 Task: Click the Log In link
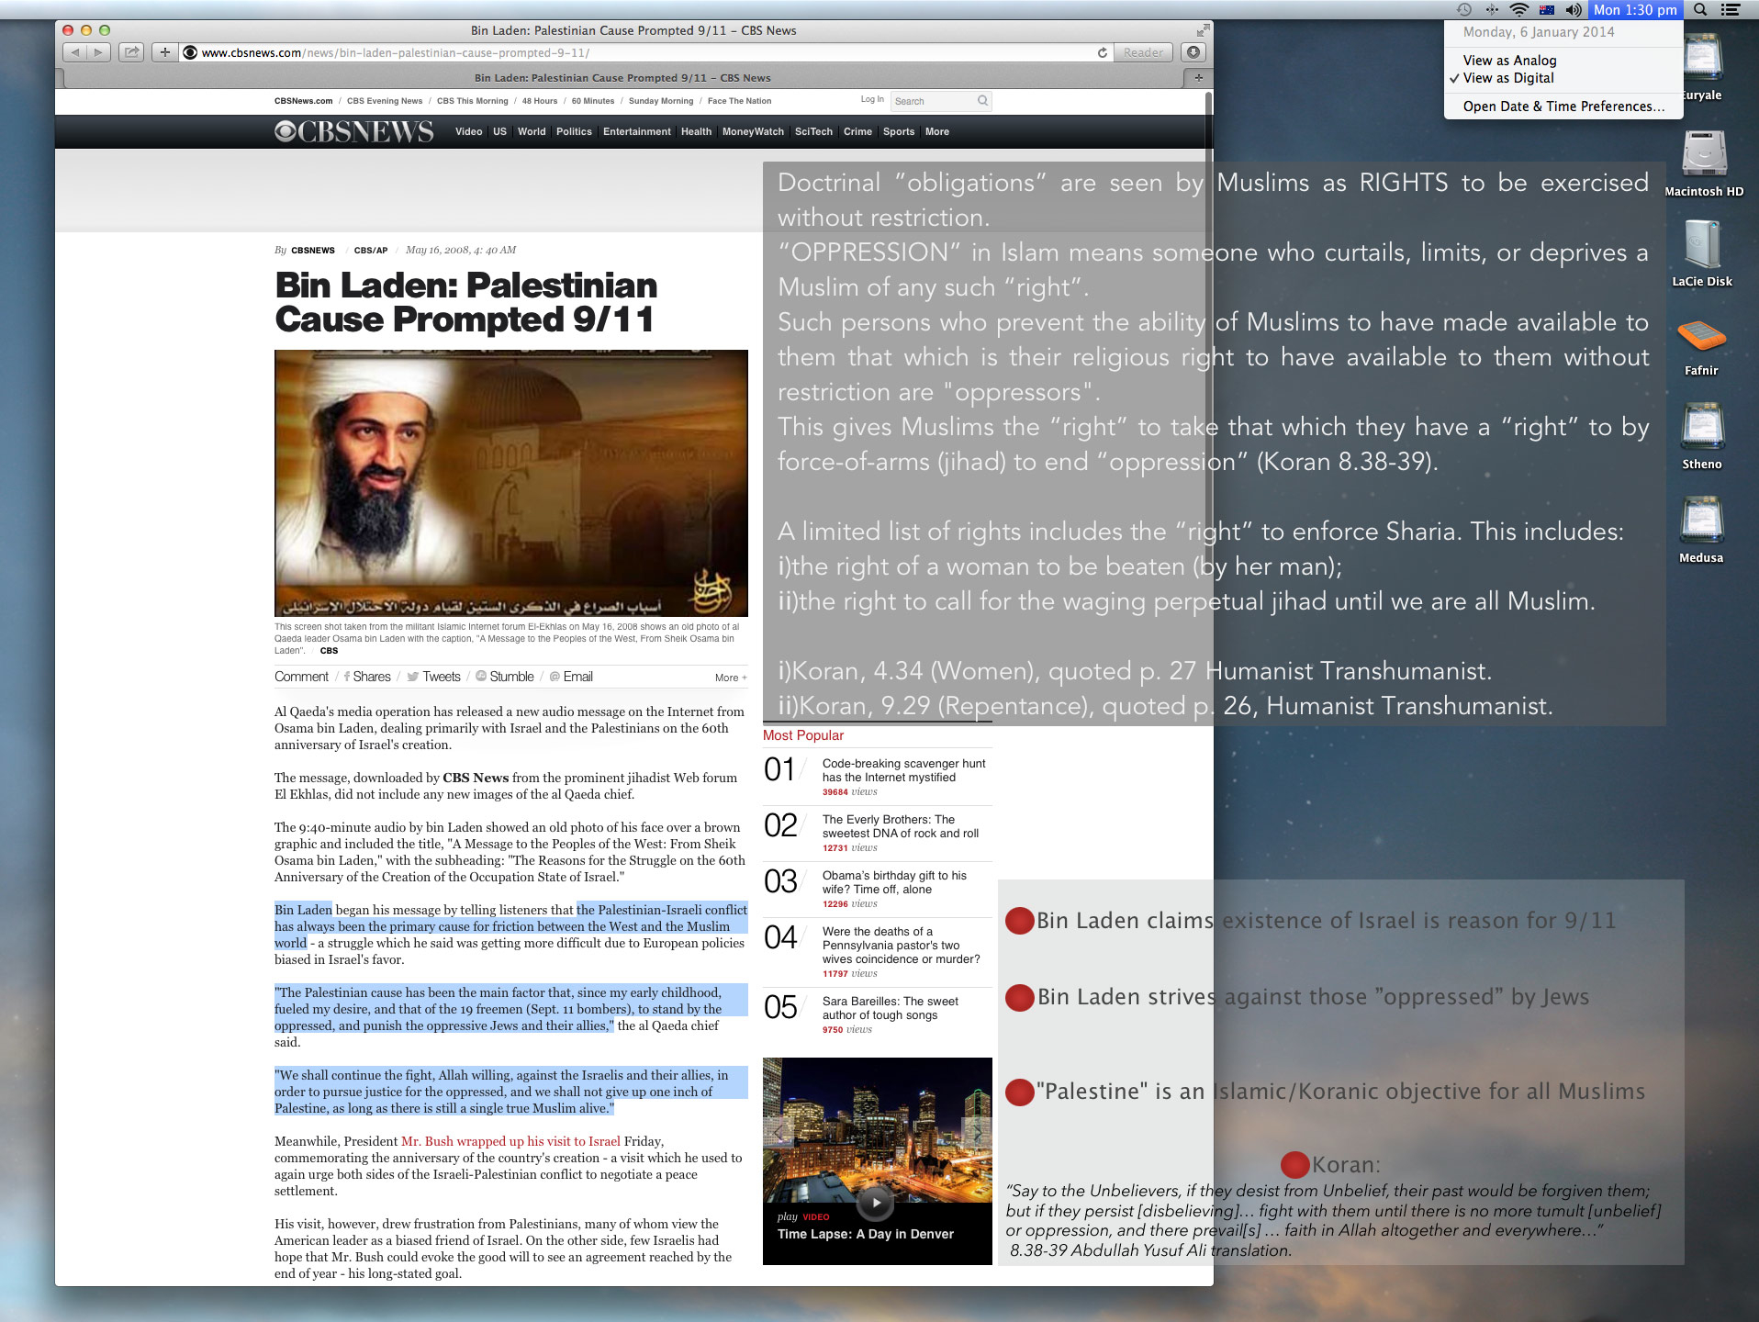point(872,99)
